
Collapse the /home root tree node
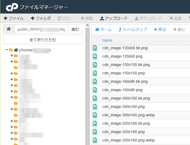point(7,50)
